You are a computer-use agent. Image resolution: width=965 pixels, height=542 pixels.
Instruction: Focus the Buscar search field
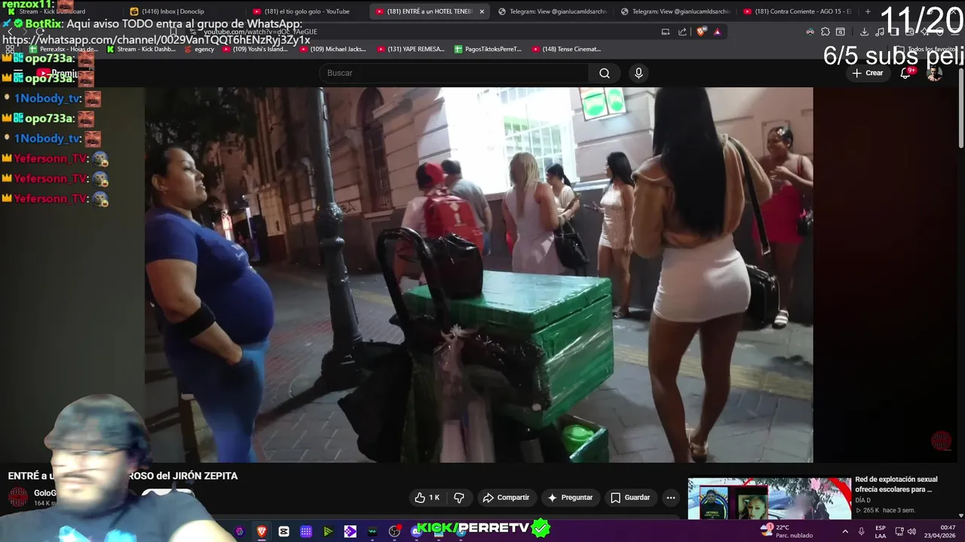tap(454, 73)
